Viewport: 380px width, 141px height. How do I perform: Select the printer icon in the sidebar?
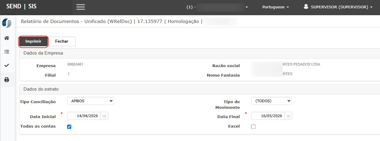click(x=7, y=80)
